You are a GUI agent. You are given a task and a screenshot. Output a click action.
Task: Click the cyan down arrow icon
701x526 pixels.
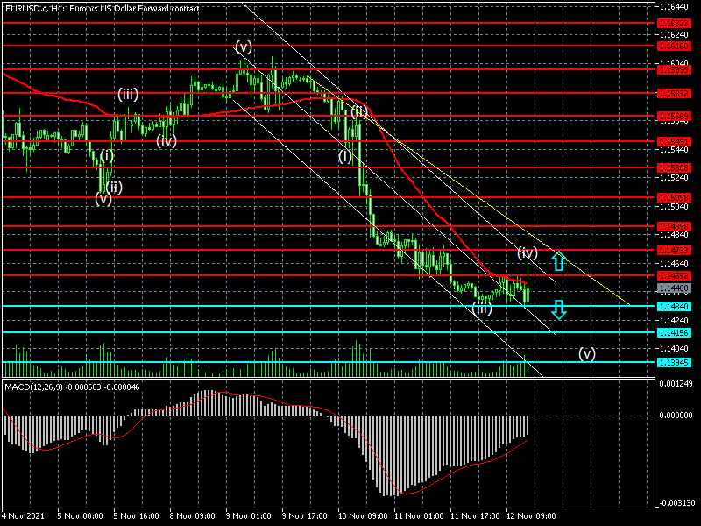(558, 309)
